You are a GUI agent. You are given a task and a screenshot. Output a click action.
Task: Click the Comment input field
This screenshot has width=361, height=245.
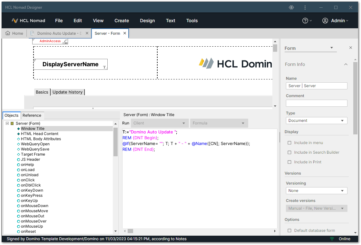316,103
